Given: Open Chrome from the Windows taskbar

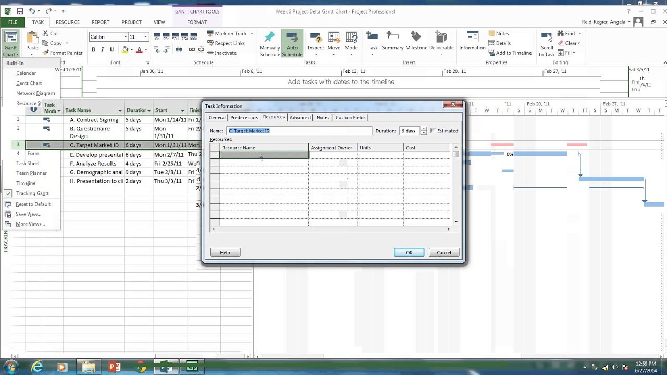Looking at the screenshot, I should [141, 367].
